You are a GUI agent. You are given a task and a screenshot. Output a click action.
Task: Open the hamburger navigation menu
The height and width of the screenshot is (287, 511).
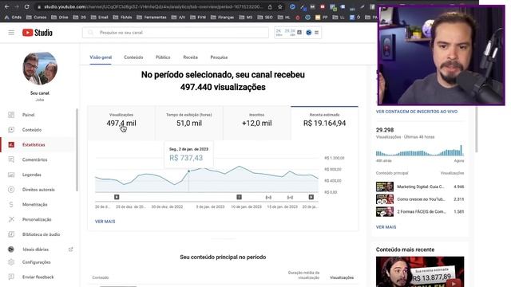point(11,33)
